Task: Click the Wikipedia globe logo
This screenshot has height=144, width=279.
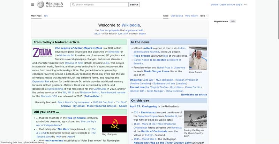Action: click(40, 5)
